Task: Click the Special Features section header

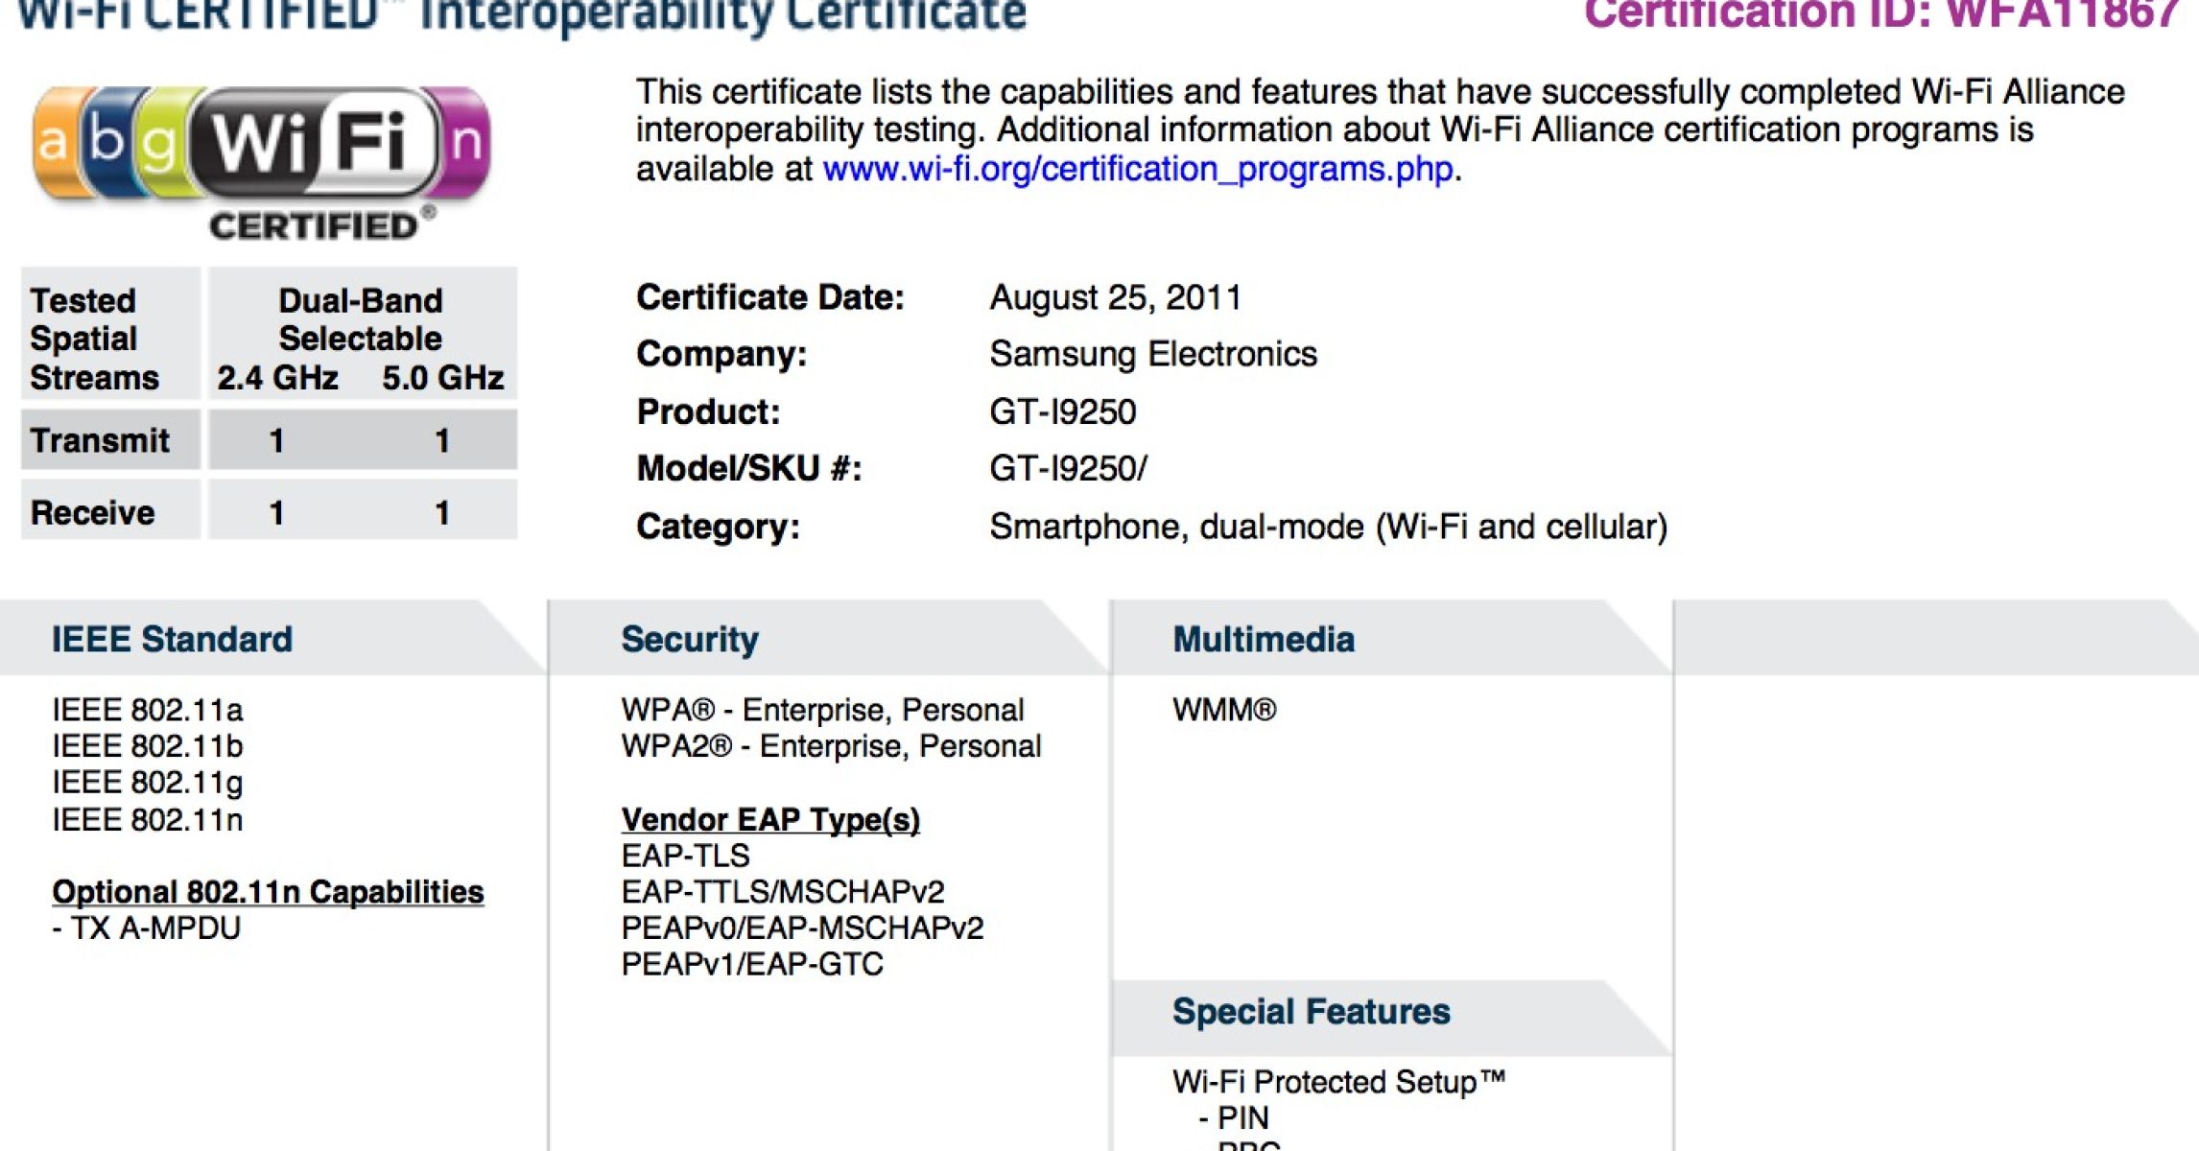Action: (x=1311, y=1012)
